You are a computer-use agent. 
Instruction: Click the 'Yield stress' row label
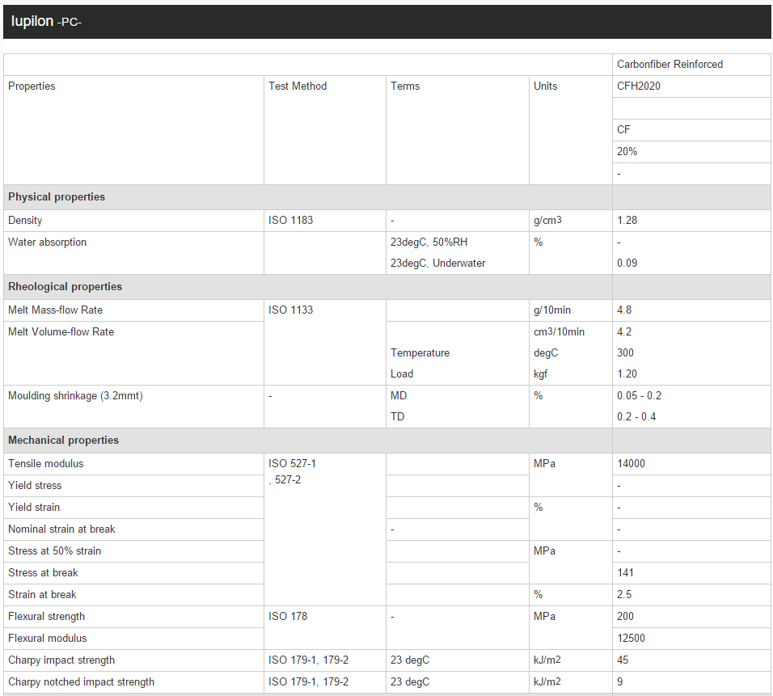35,486
